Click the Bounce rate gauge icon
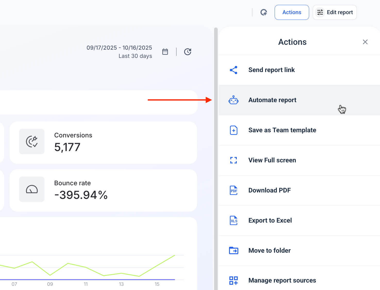The height and width of the screenshot is (290, 380). (x=32, y=189)
